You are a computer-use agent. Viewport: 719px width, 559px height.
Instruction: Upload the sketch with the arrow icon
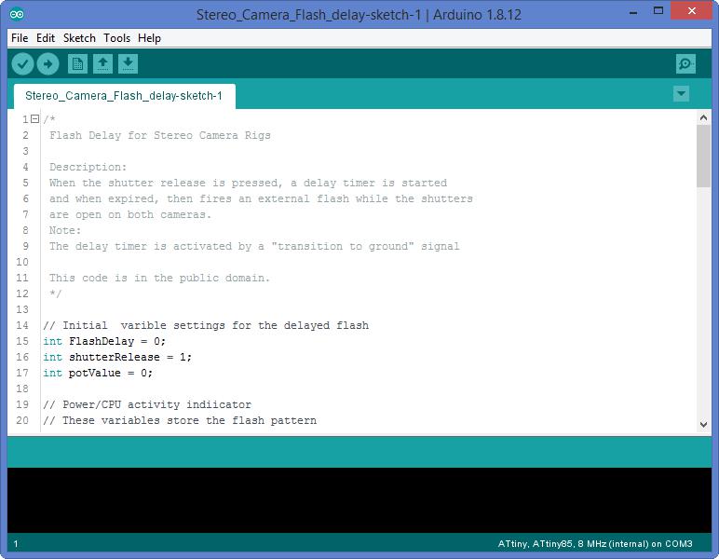pyautogui.click(x=47, y=63)
